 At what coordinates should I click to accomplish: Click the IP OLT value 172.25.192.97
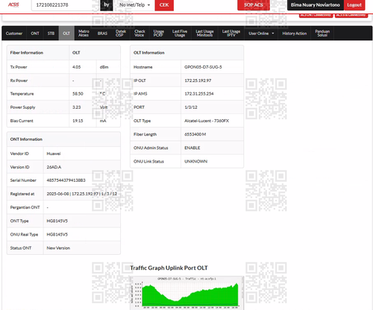pos(198,80)
